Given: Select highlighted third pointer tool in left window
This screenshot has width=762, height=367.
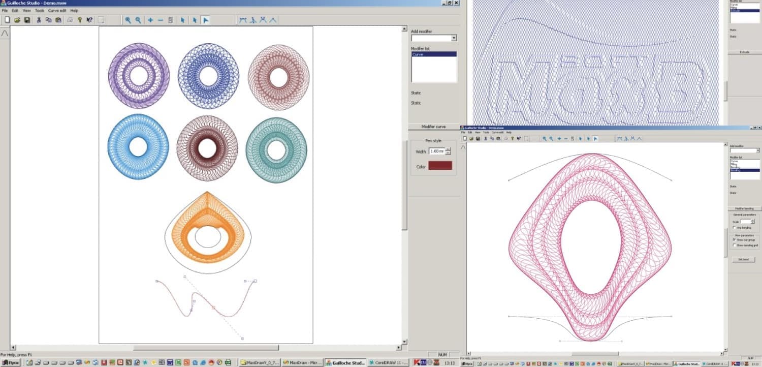Looking at the screenshot, I should (x=205, y=20).
